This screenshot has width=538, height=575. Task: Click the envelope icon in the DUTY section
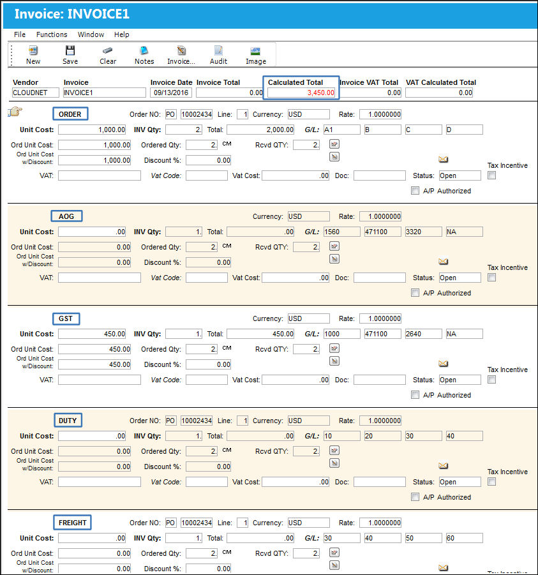443,465
